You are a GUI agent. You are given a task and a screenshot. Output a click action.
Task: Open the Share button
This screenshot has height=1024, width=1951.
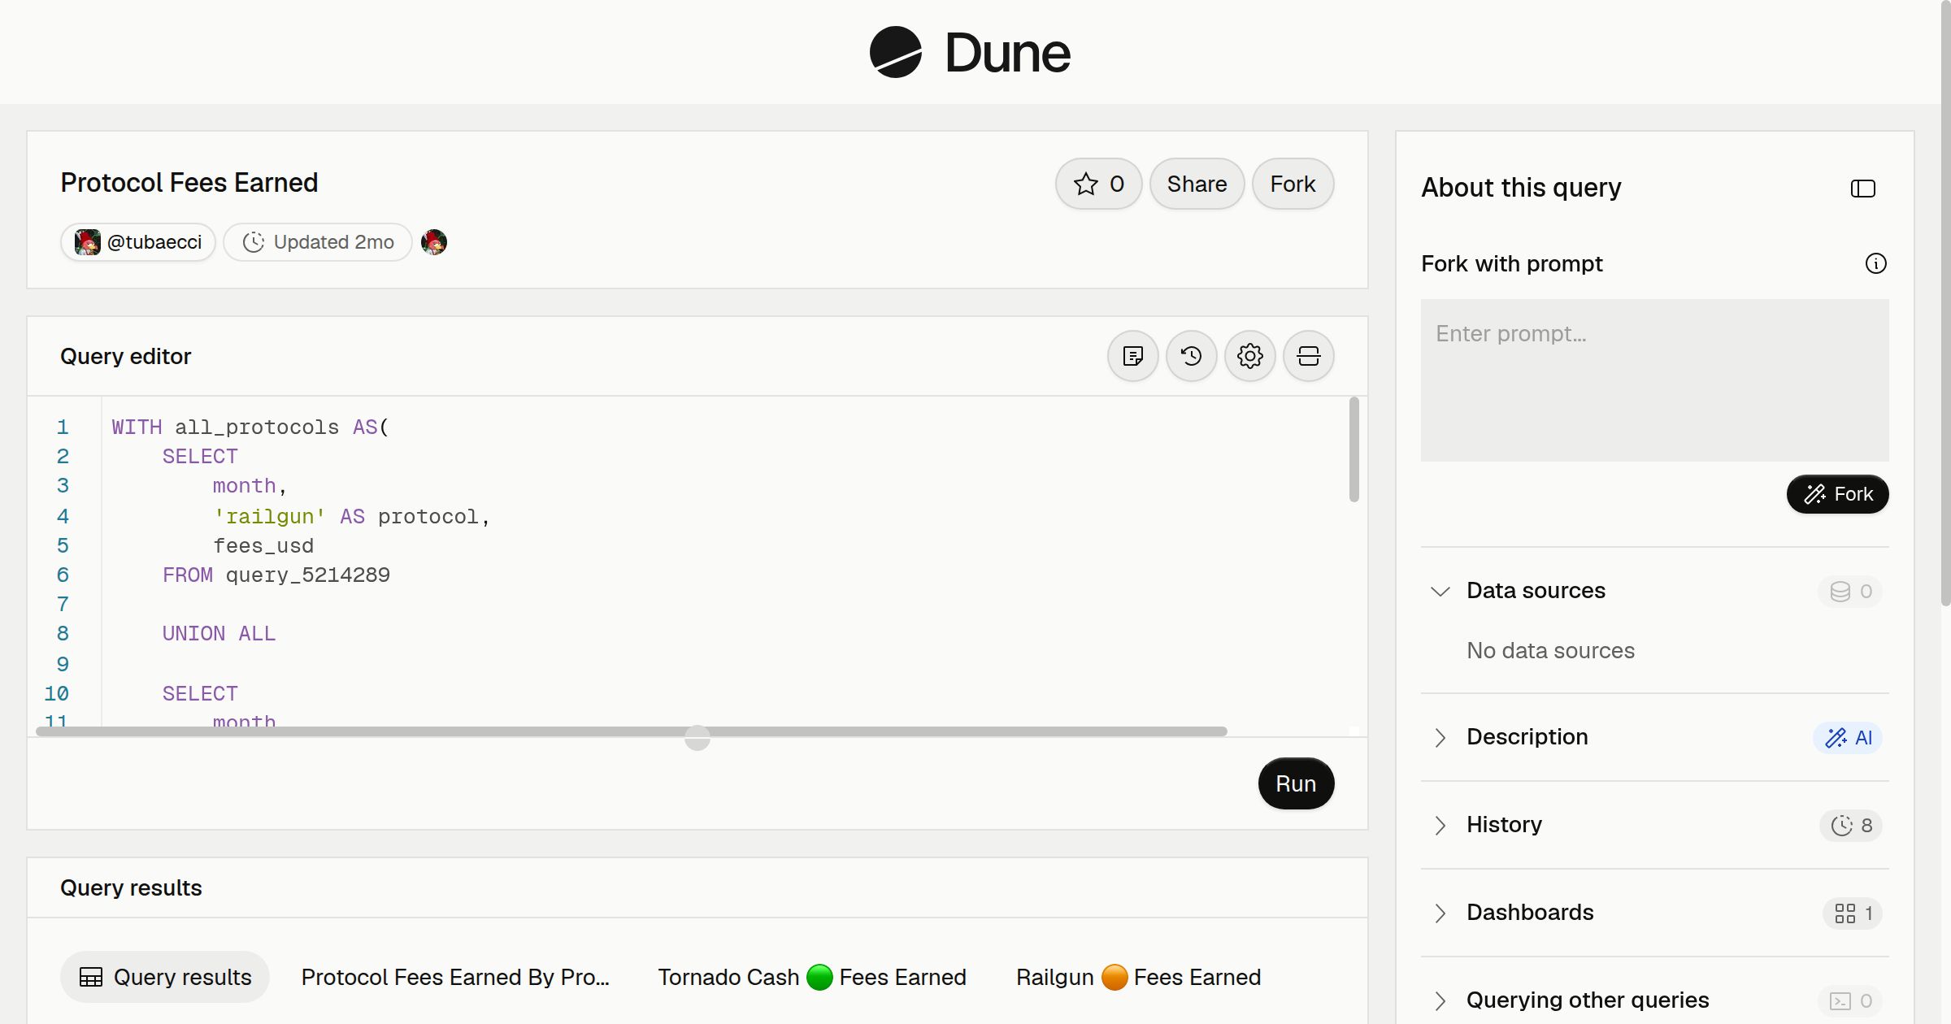click(x=1197, y=184)
